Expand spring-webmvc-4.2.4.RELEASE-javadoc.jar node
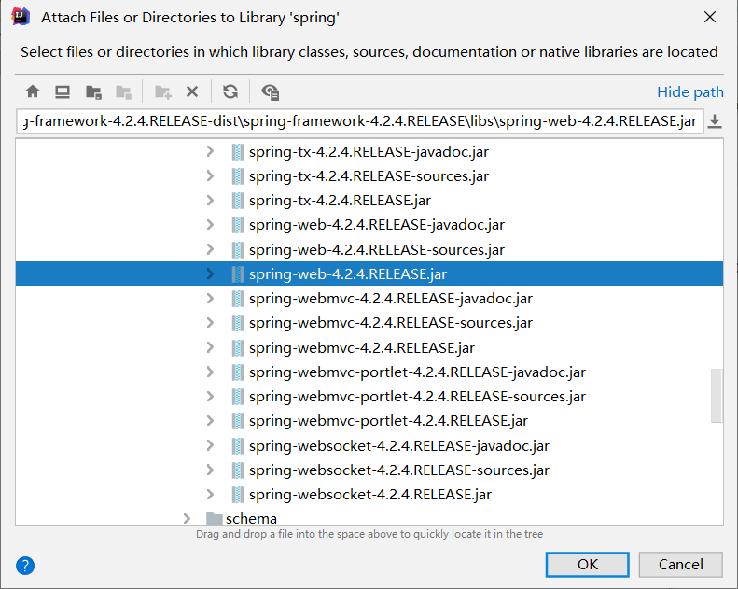The height and width of the screenshot is (589, 738). [x=210, y=299]
